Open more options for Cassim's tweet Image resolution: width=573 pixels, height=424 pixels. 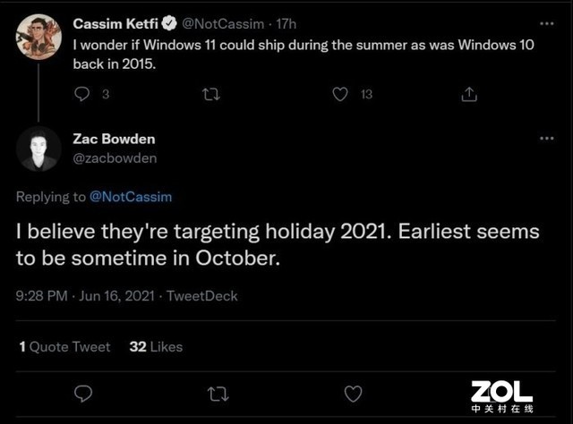click(546, 21)
